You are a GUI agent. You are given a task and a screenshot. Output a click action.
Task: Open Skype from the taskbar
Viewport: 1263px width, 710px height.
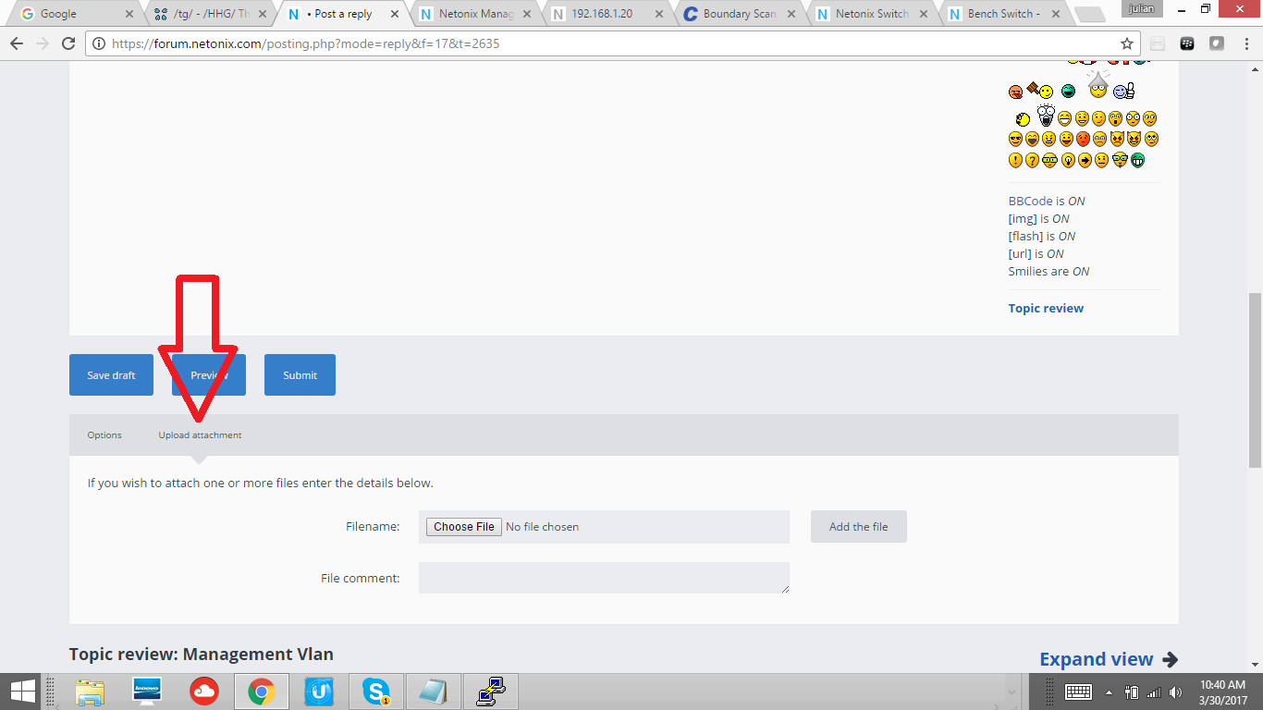[375, 691]
